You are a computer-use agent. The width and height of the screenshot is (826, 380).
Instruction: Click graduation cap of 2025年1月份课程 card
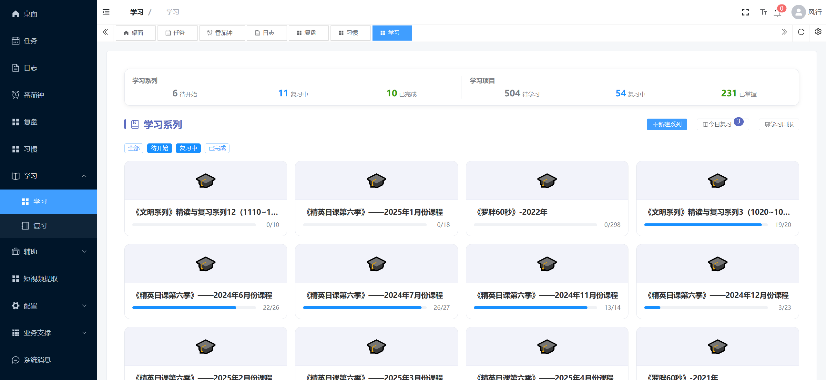376,181
